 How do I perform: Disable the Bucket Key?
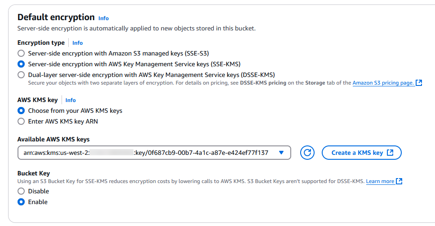(x=21, y=191)
